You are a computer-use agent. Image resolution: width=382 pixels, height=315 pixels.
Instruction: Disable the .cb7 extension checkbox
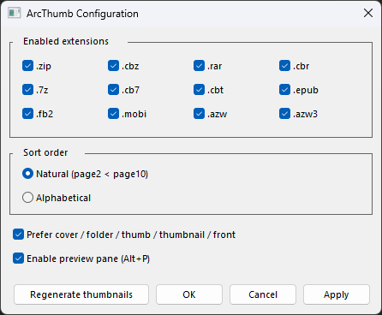click(113, 90)
